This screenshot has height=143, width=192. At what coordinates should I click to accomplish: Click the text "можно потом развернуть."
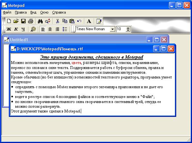[38, 106]
